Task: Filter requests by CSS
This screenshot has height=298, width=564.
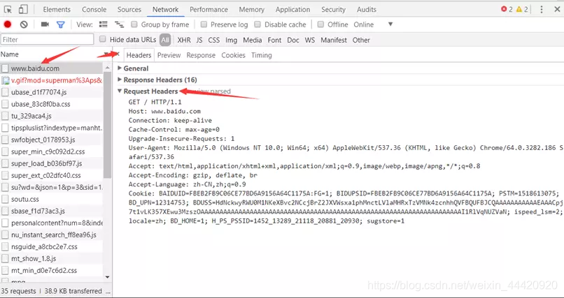Action: (213, 40)
